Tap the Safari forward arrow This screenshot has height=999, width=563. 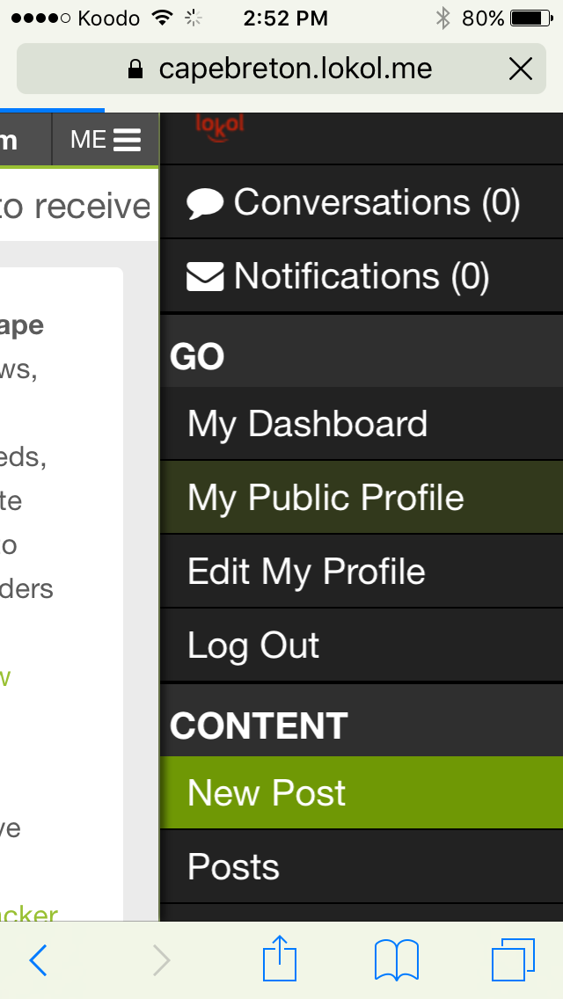162,959
